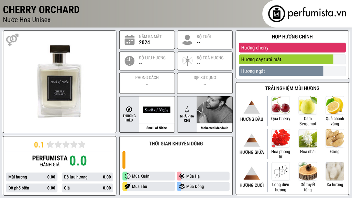Click the Mùa Thu season label
This screenshot has height=198, width=352.
pos(140,186)
